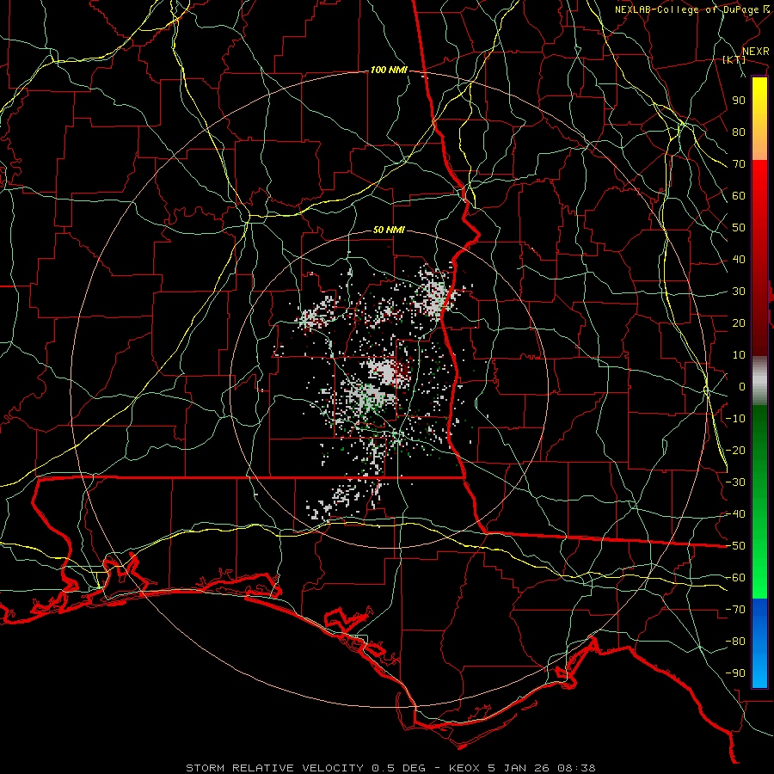Select the -30 scale value
The height and width of the screenshot is (774, 774).
735,482
